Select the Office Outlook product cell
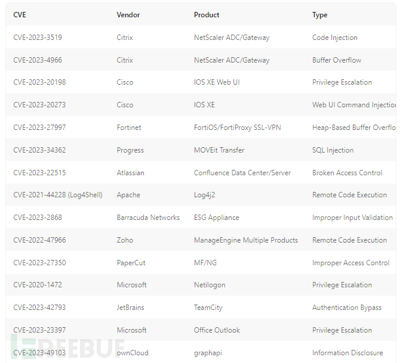Viewport: 403px width, 363px height. (x=217, y=330)
